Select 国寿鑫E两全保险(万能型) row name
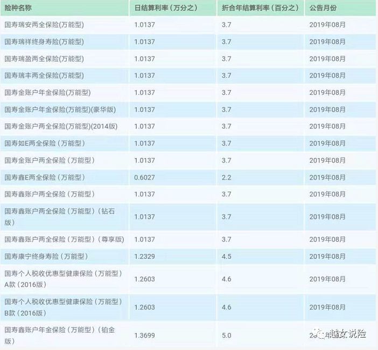 click(45, 177)
